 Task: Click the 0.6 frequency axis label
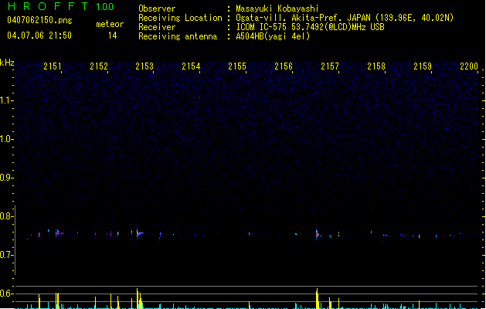pyautogui.click(x=6, y=294)
